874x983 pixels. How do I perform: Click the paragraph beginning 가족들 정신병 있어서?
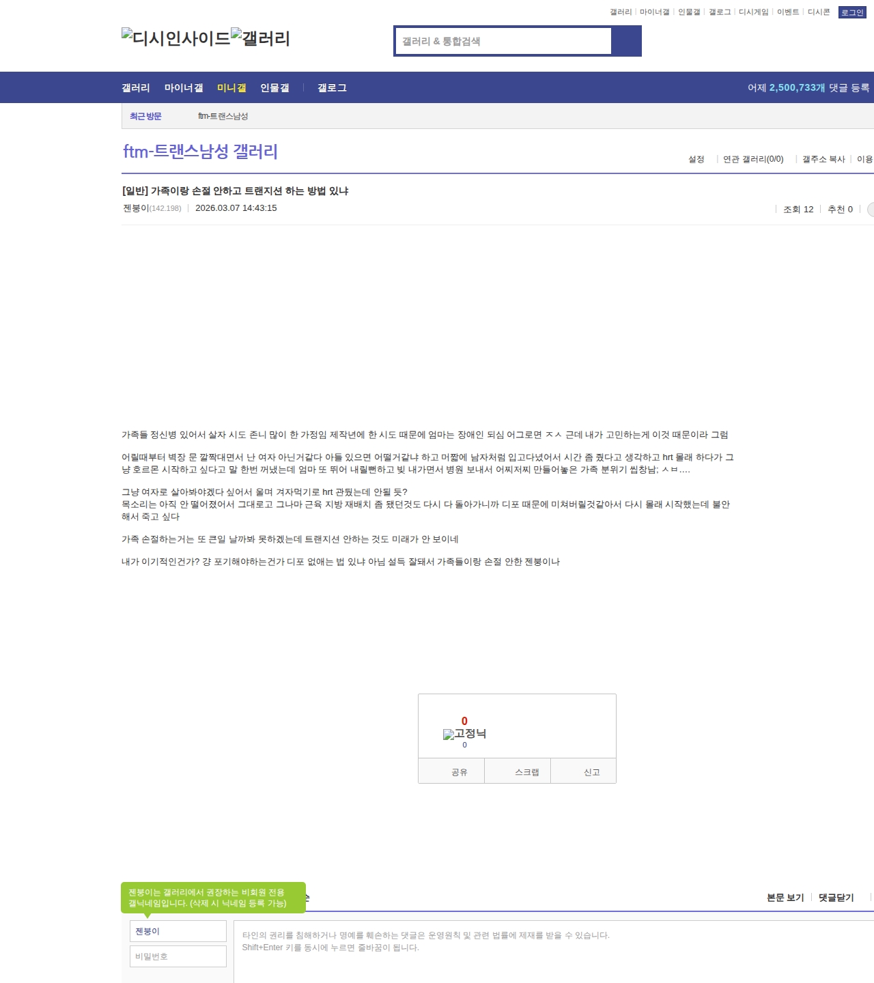click(x=425, y=435)
